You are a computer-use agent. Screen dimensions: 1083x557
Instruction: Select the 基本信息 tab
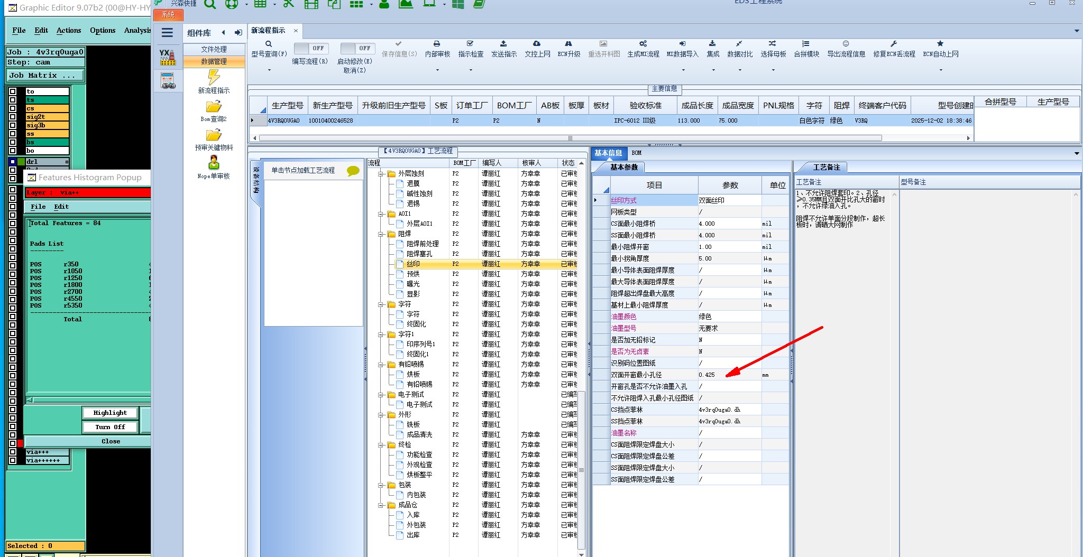click(608, 153)
